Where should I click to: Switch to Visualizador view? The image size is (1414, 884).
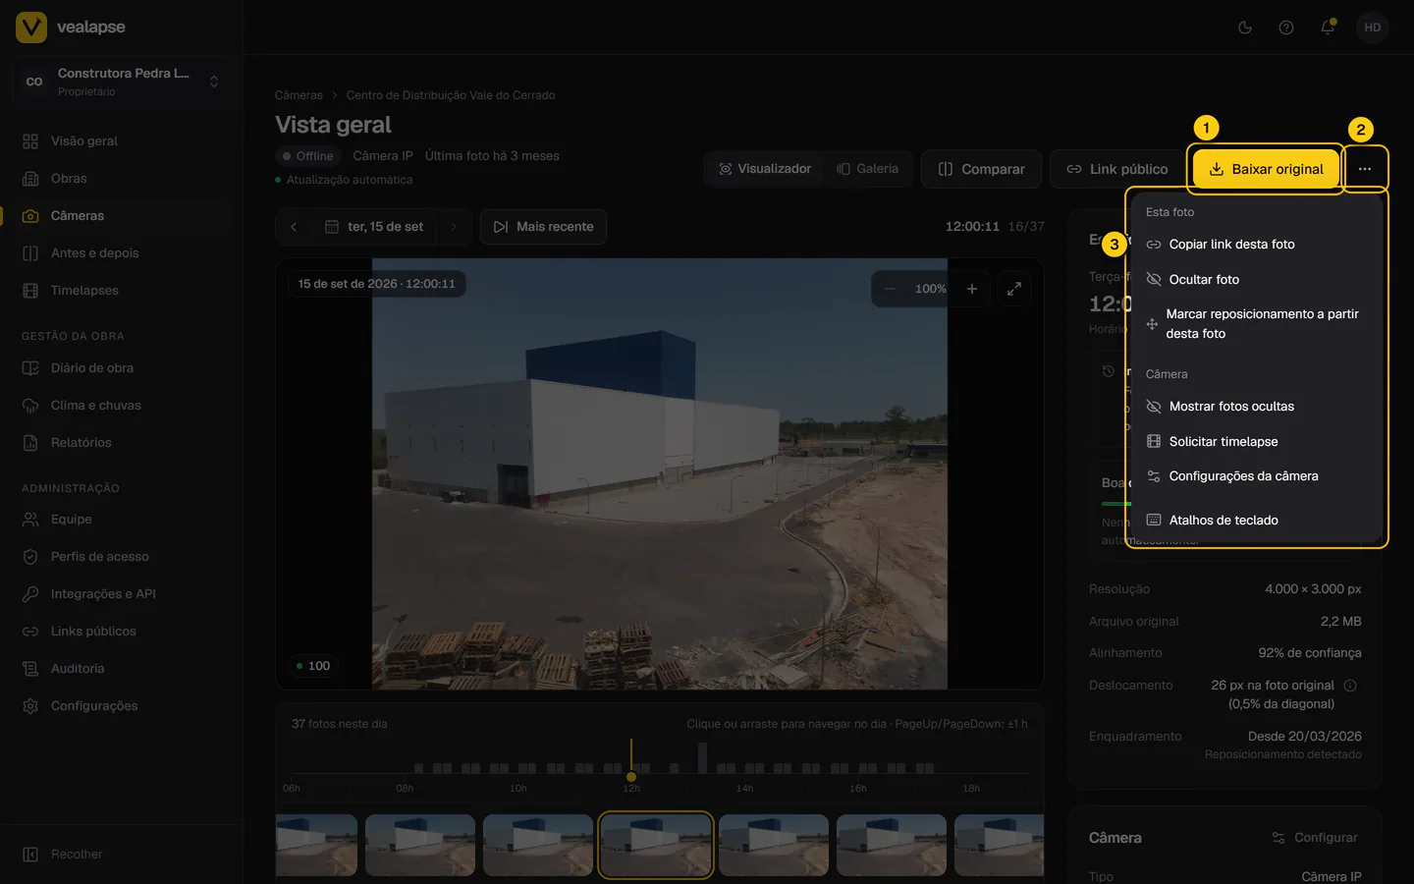click(x=765, y=169)
